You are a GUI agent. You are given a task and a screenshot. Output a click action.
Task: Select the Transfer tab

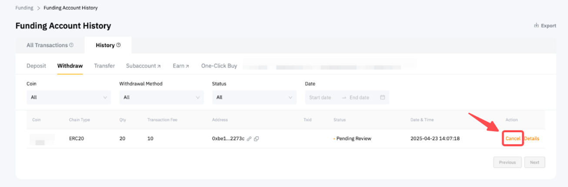[x=104, y=66]
